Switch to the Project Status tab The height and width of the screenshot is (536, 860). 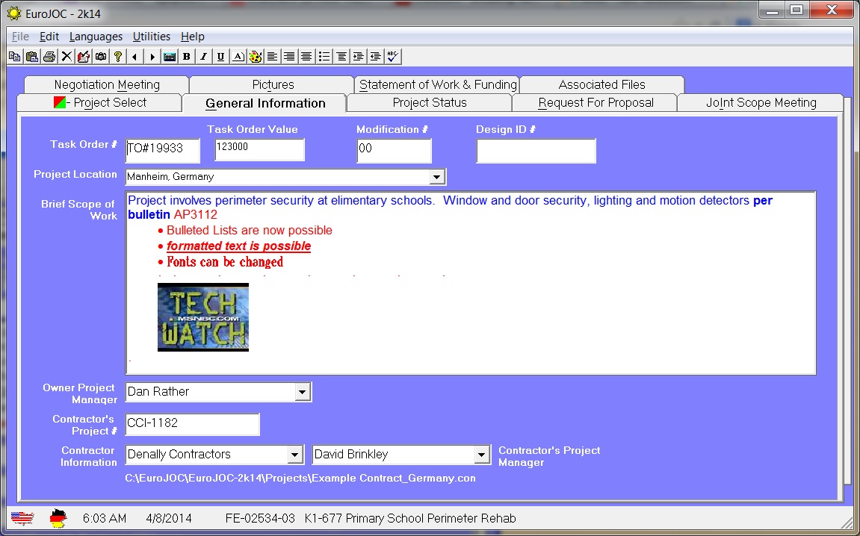click(x=429, y=103)
